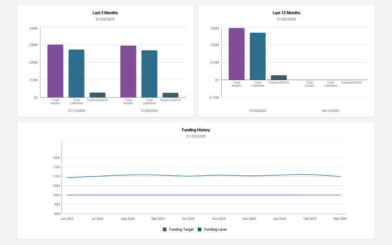Click the 06/10/2025 date label

coord(331,111)
